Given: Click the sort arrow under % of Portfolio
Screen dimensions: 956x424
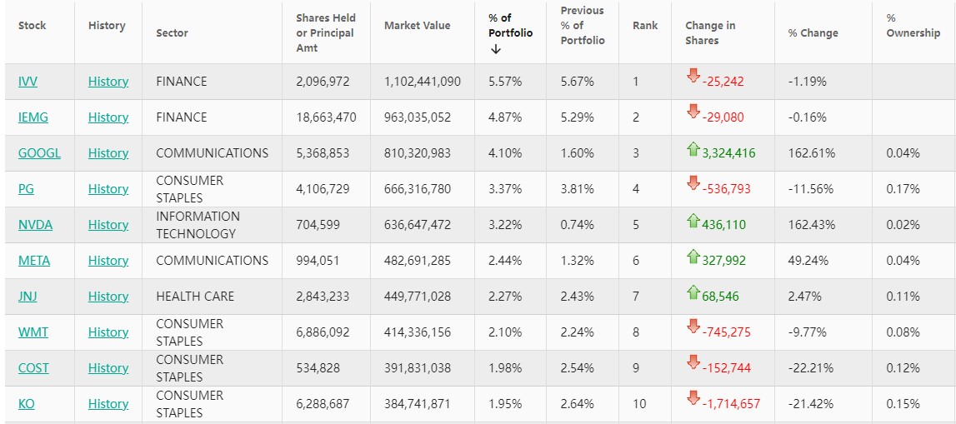Looking at the screenshot, I should pos(496,49).
